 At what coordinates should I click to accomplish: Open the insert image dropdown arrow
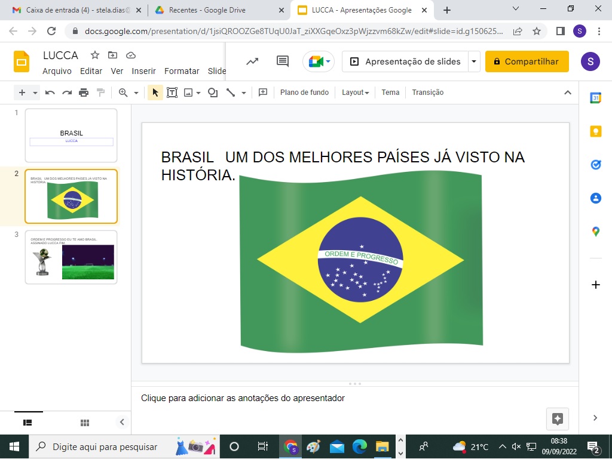coord(198,93)
